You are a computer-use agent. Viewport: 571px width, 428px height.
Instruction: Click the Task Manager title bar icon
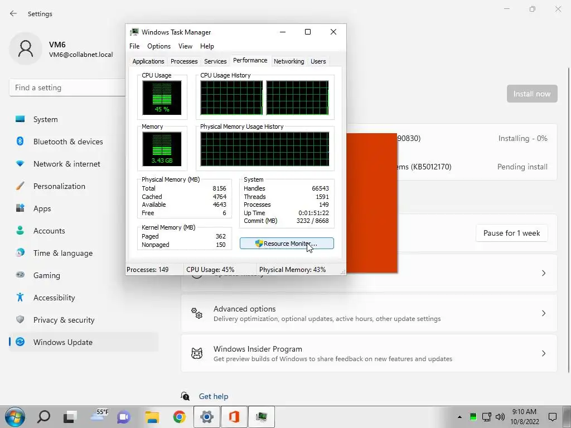point(134,32)
